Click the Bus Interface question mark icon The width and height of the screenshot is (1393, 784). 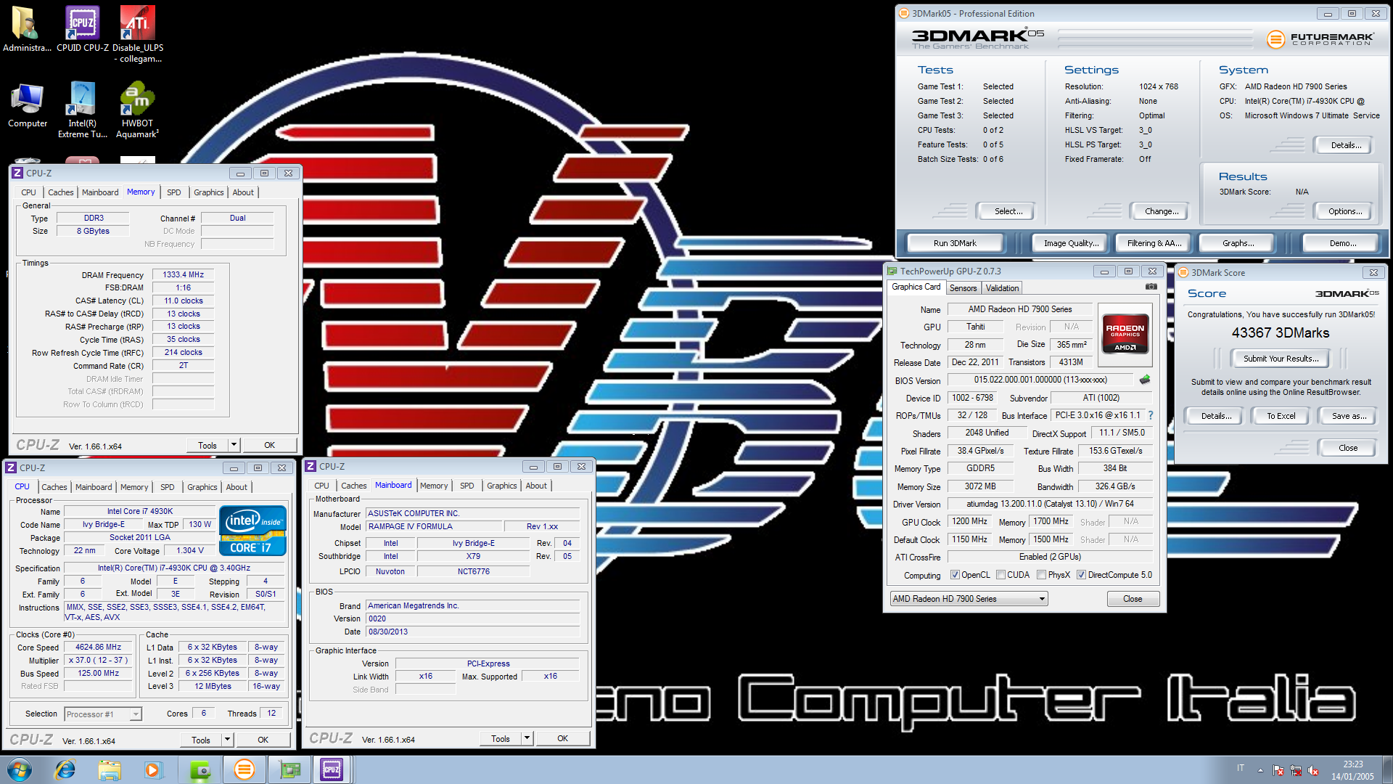point(1151,415)
